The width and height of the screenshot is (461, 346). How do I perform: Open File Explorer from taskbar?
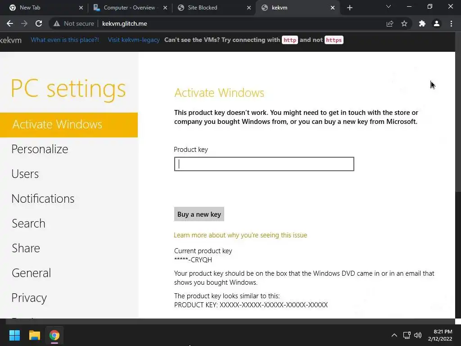click(34, 335)
